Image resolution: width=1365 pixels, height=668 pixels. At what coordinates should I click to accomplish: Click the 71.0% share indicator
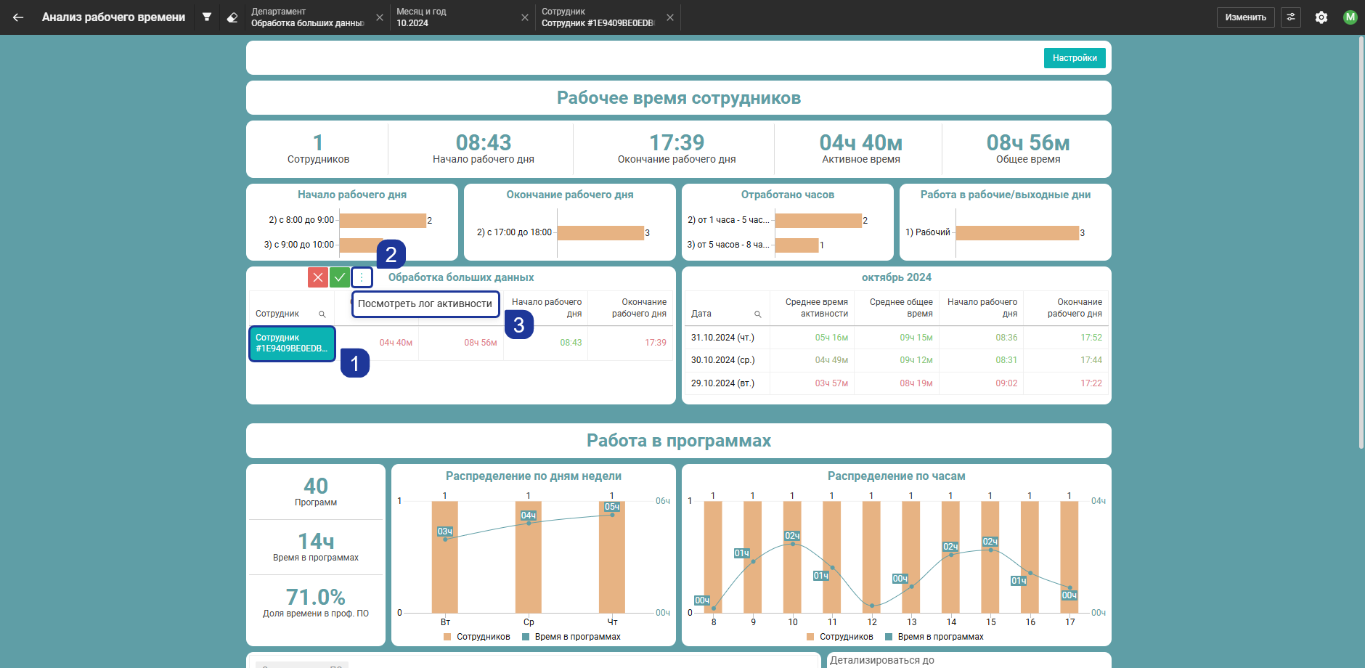coord(316,603)
